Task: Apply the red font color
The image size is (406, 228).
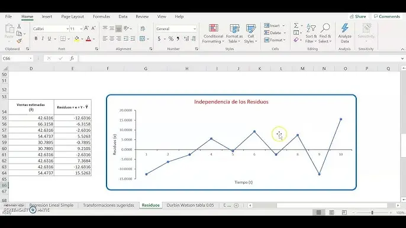Action: 88,39
